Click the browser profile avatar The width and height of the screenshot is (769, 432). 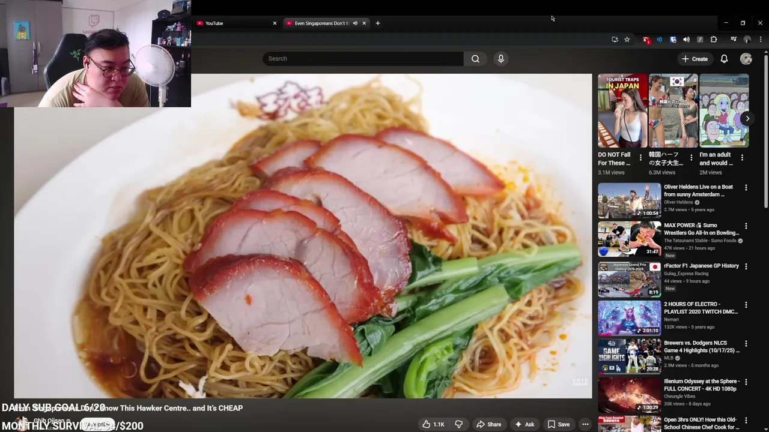[747, 40]
